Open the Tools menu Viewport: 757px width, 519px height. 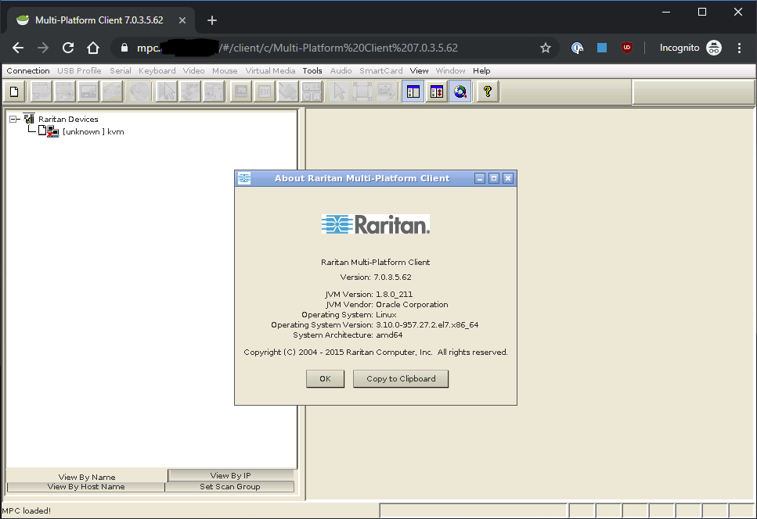click(312, 71)
